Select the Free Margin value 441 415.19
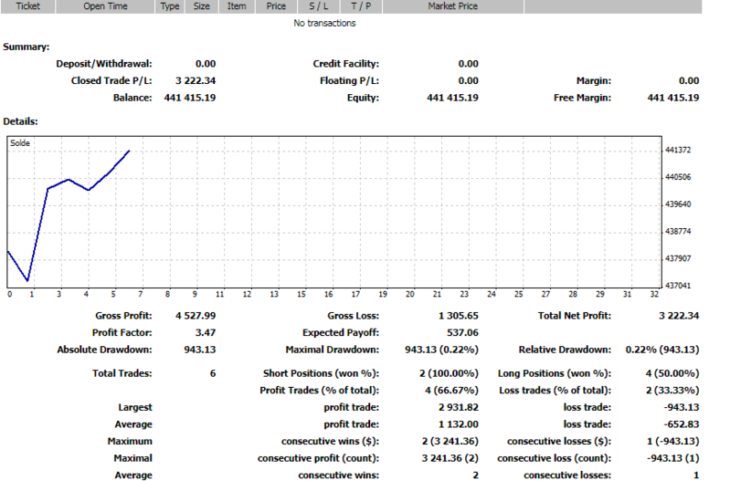Image resolution: width=730 pixels, height=481 pixels. click(x=673, y=98)
